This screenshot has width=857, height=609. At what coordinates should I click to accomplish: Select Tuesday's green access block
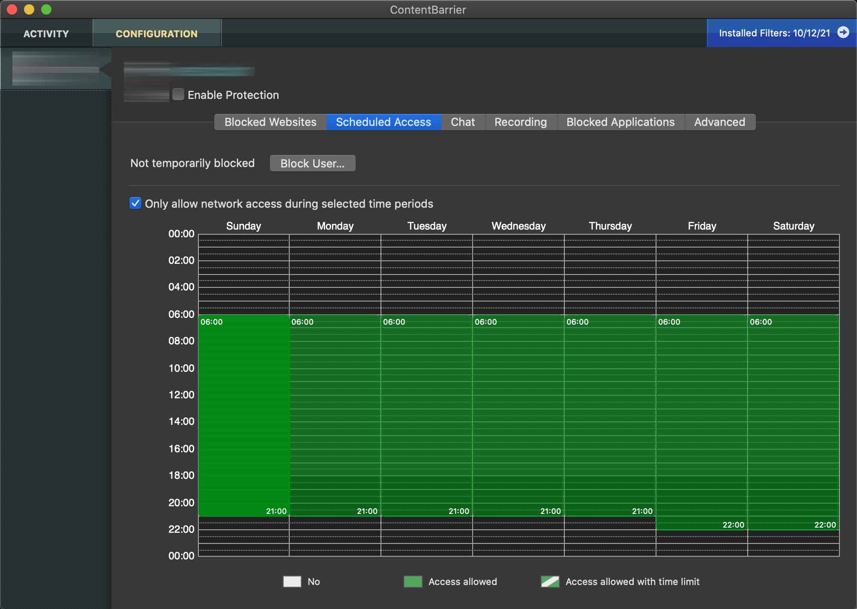[x=427, y=415]
